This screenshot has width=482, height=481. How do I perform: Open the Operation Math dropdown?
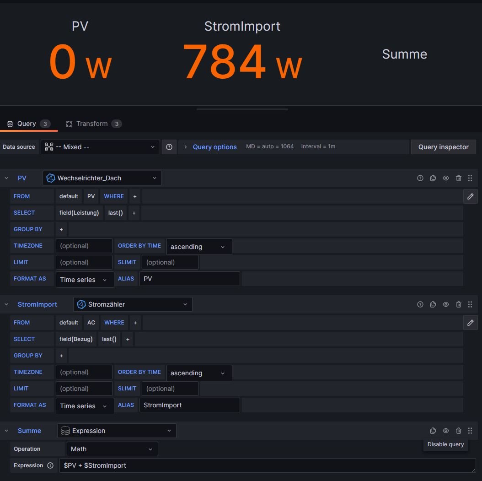point(112,449)
